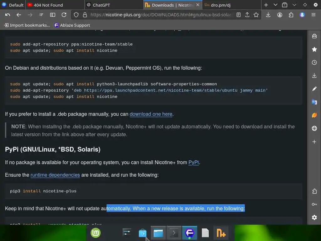Viewport: 321px width, 241px height.
Task: Toggle the sidebar view button
Action: tap(53, 15)
